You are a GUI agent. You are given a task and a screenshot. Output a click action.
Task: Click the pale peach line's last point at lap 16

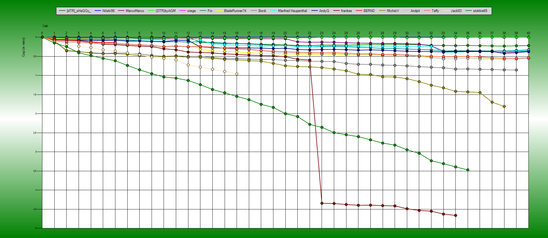click(x=237, y=74)
